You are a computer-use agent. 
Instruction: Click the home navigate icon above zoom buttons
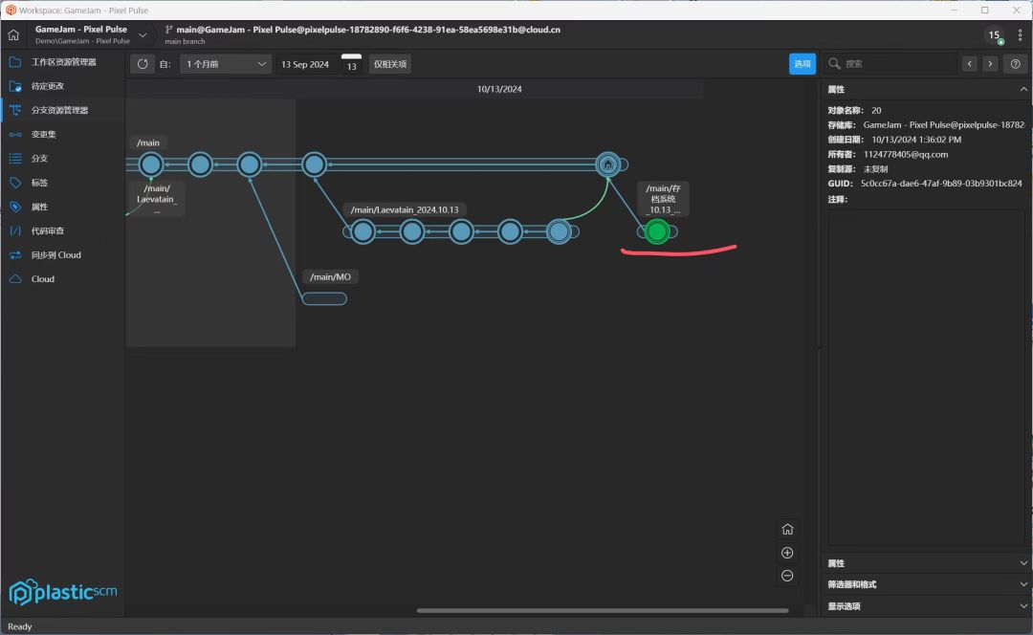pos(787,529)
